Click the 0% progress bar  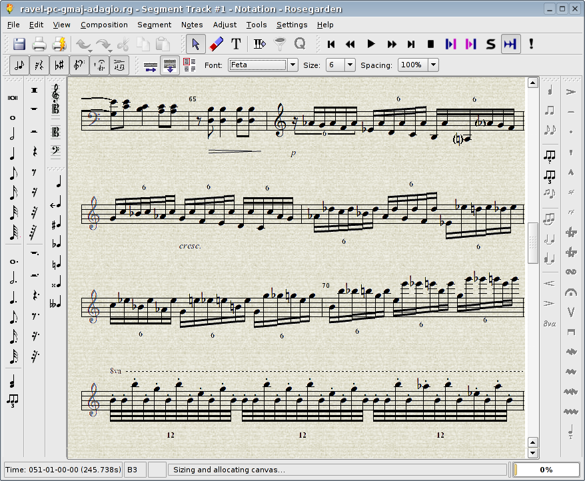click(x=546, y=470)
